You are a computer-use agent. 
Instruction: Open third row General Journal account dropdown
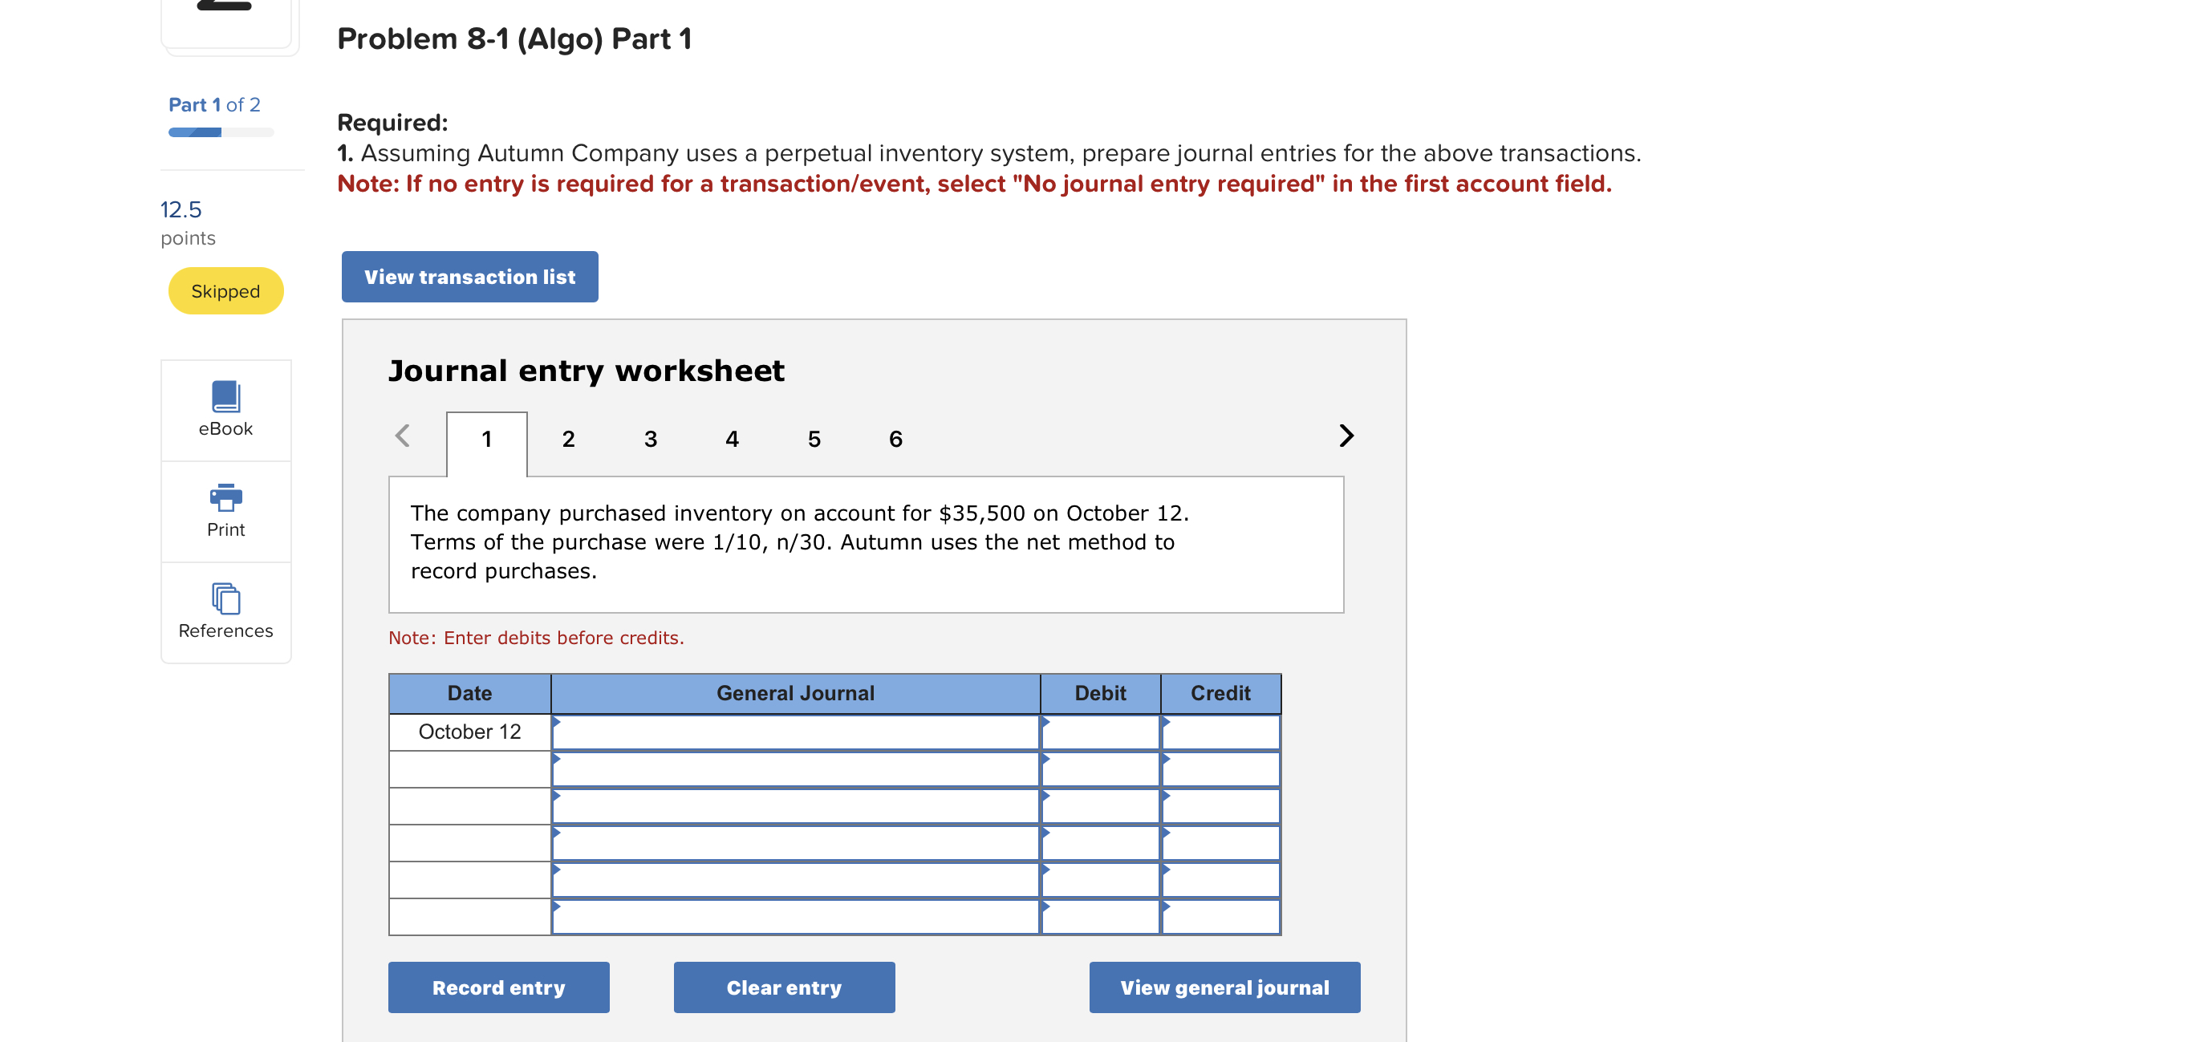[x=795, y=805]
